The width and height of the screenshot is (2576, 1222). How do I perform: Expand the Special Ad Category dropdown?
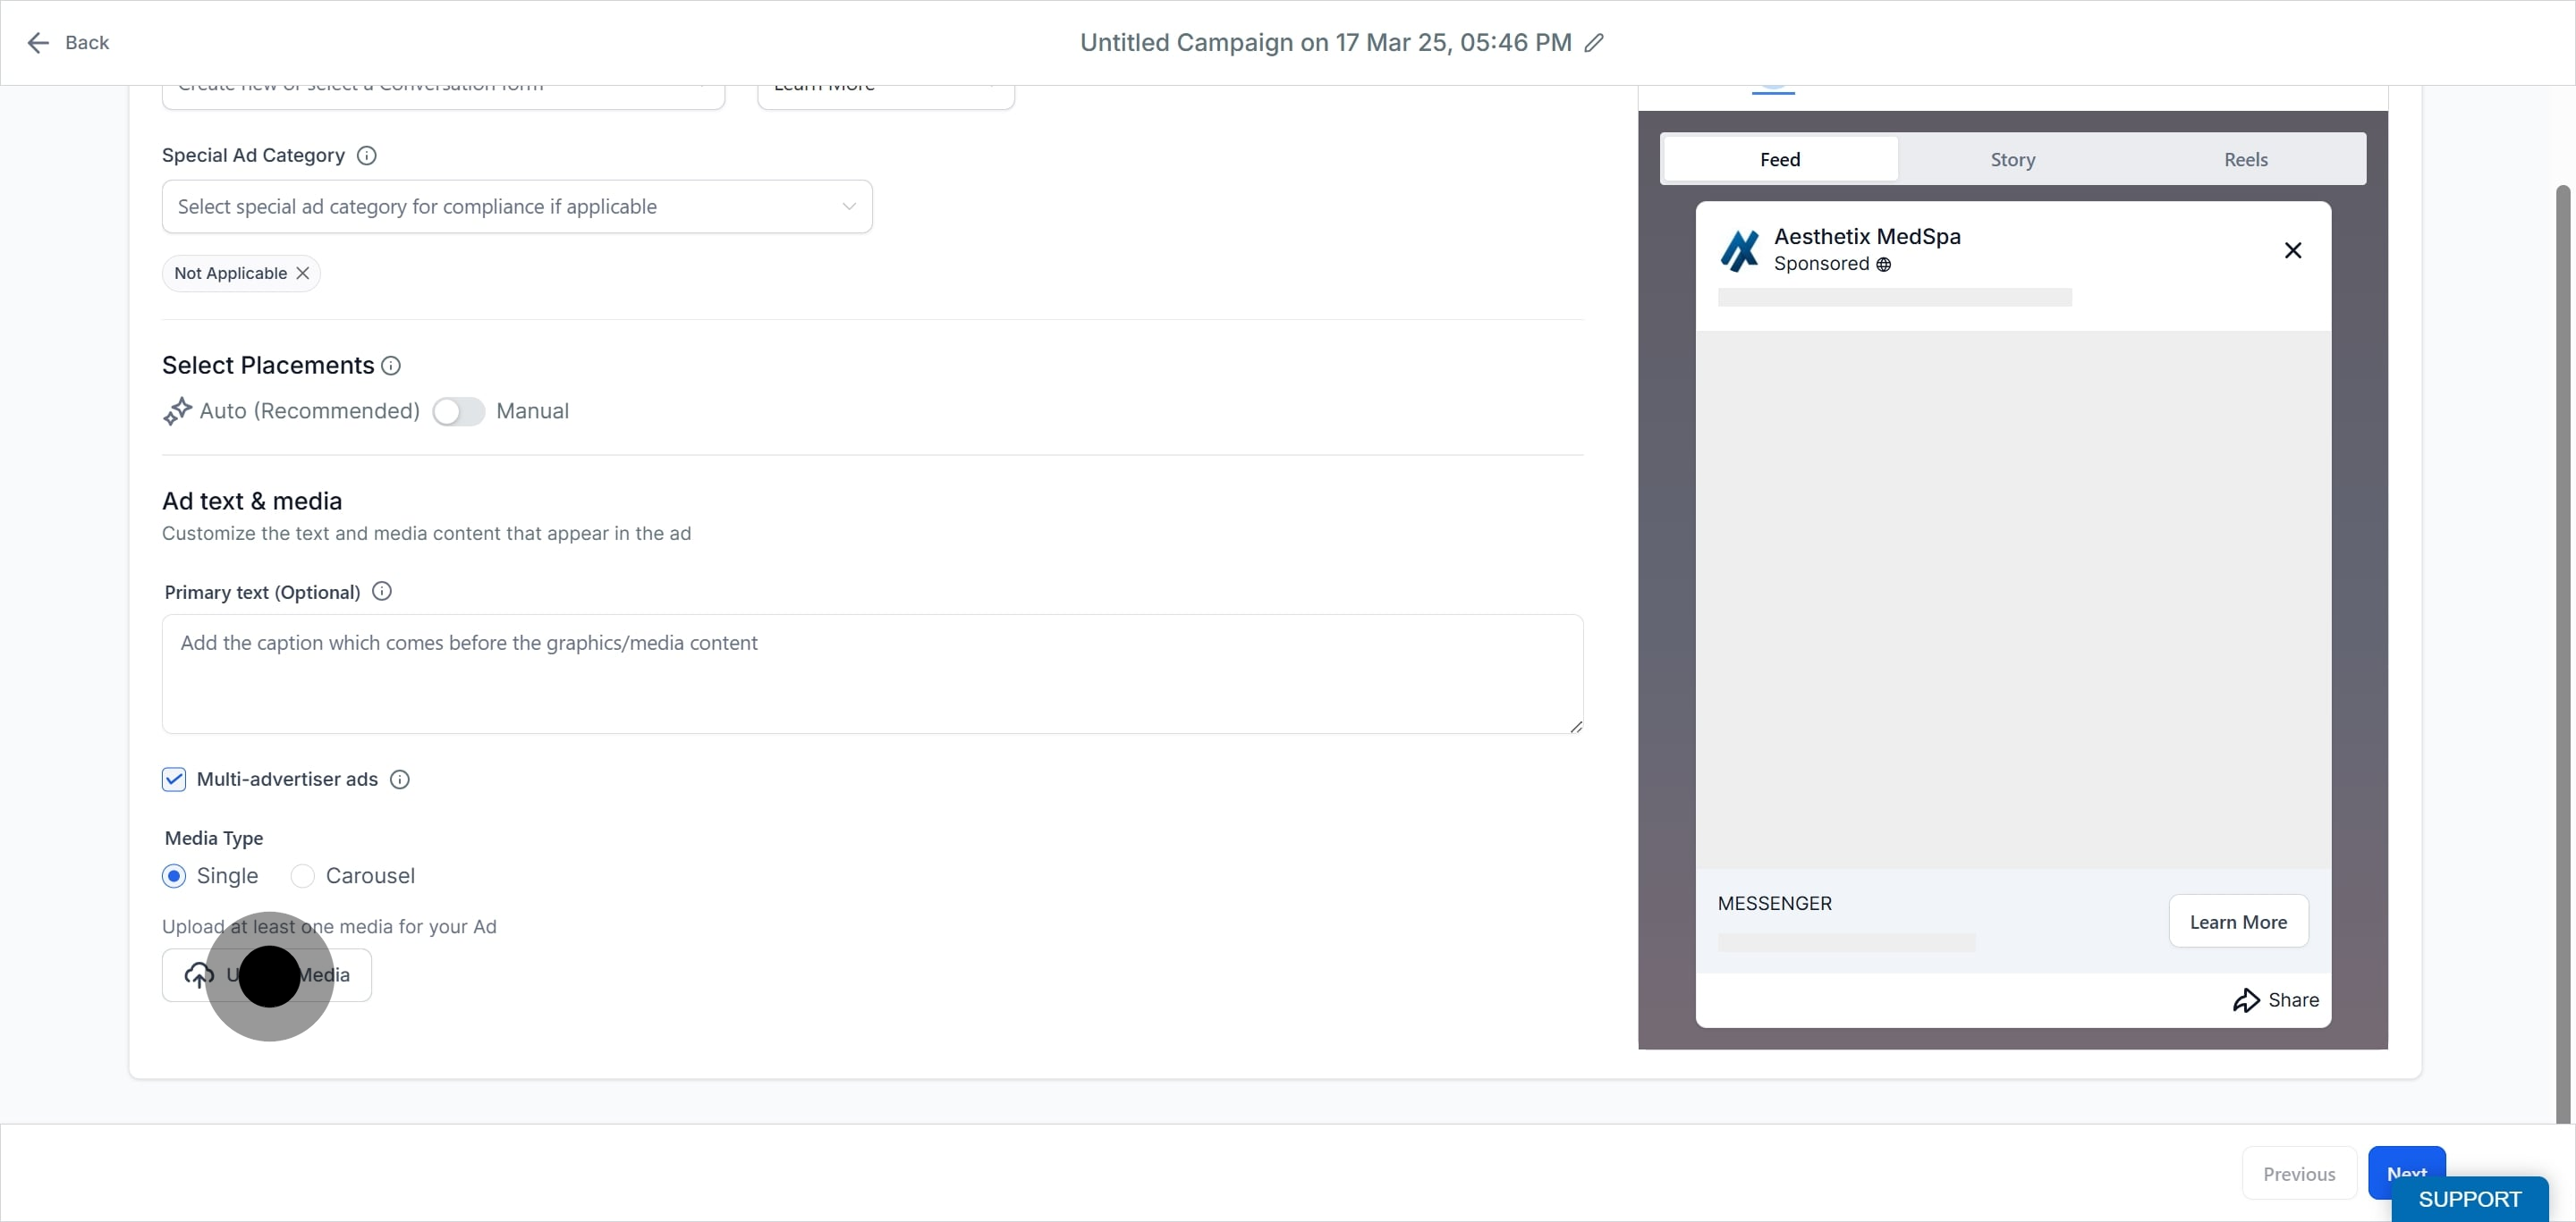coord(517,206)
